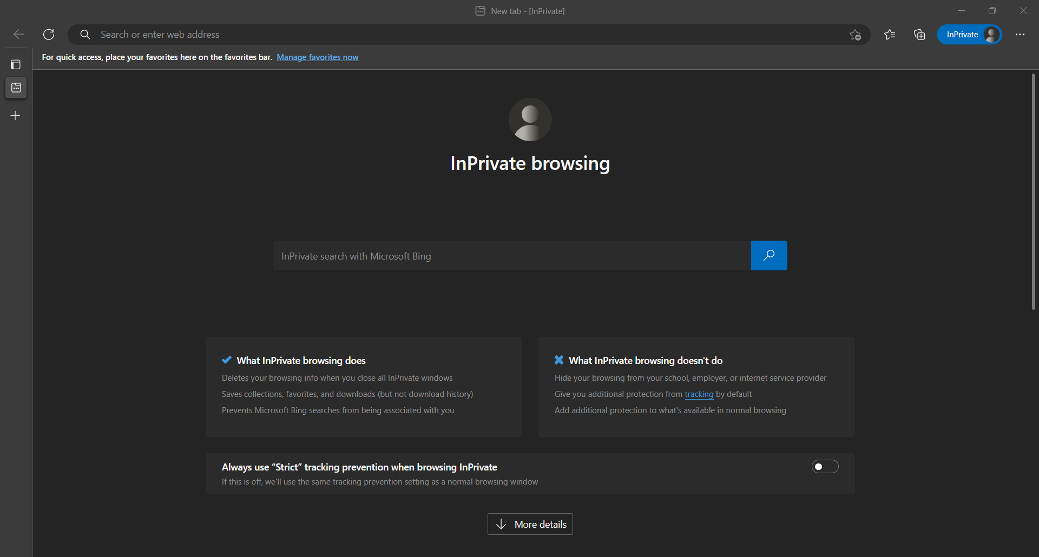The height and width of the screenshot is (557, 1039).
Task: Click the browser Back arrow button
Action: (x=19, y=35)
